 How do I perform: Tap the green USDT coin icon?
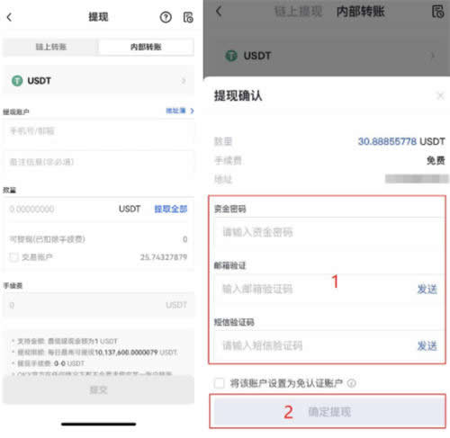point(17,81)
